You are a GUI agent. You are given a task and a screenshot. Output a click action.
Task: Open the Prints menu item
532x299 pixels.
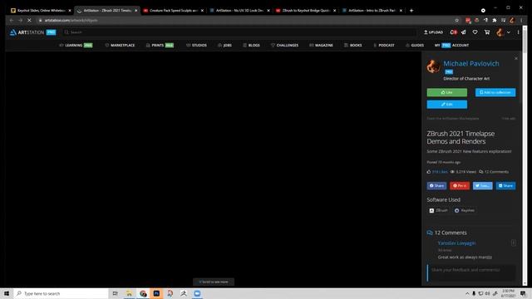(160, 45)
